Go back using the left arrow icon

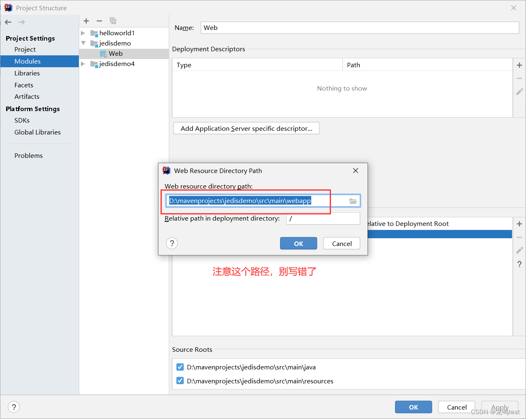(8, 22)
